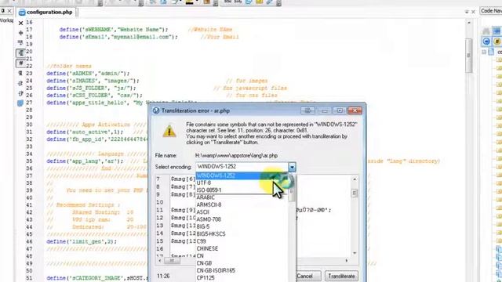Click the help icon in Transliteration error title bar
This screenshot has width=502, height=282.
click(307, 110)
